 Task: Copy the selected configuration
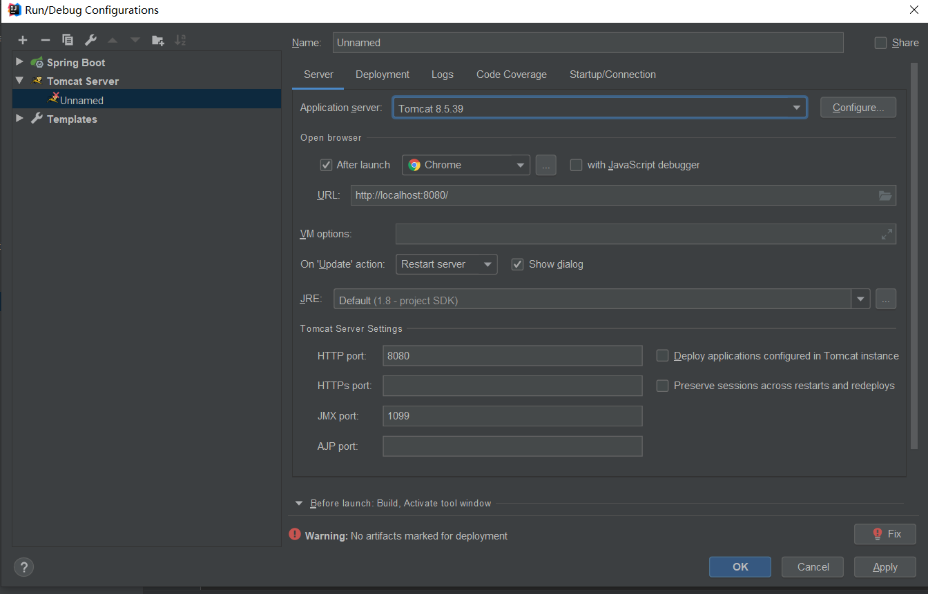pos(67,40)
